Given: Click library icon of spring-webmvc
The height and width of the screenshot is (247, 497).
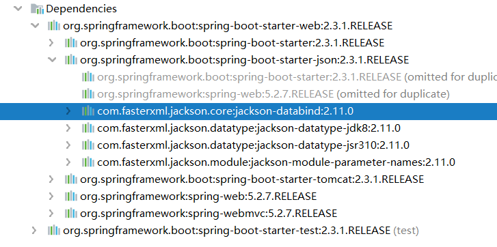Looking at the screenshot, I should point(71,214).
